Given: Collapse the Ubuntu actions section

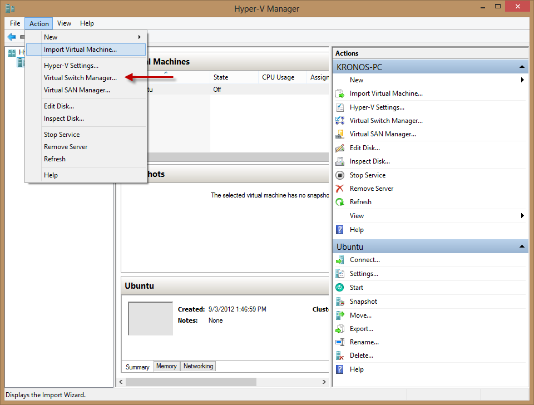Looking at the screenshot, I should [x=522, y=246].
